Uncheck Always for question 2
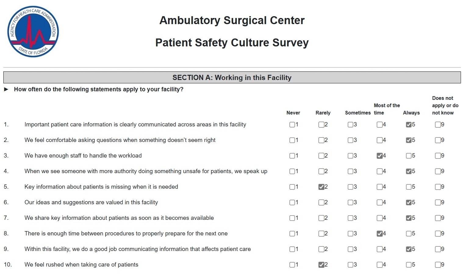Viewport: 463px width, 276px height. tap(409, 140)
